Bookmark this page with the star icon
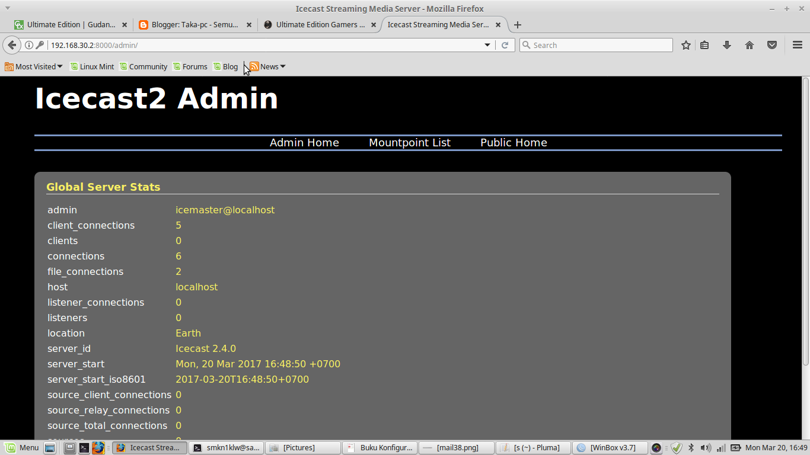This screenshot has width=810, height=455. pos(686,45)
